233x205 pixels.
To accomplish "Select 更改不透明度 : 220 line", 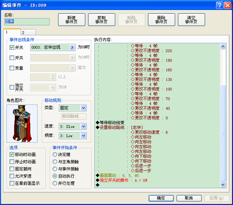I will click(x=151, y=51).
